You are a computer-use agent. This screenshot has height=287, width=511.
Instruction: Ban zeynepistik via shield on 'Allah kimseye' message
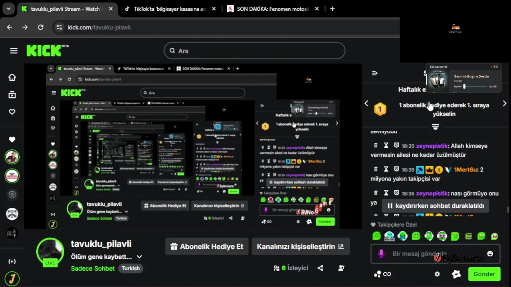pyautogui.click(x=396, y=146)
